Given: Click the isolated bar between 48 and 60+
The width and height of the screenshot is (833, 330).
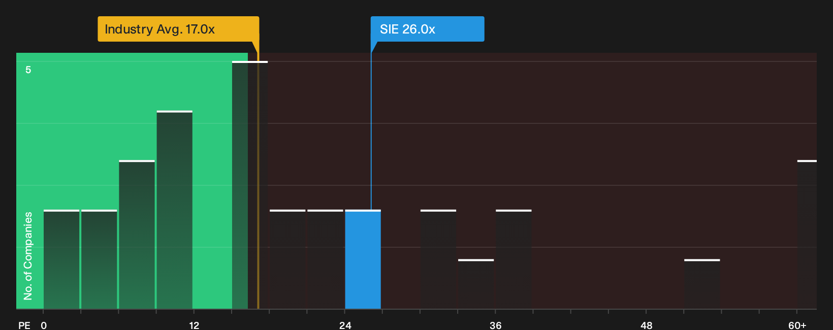Looking at the screenshot, I should (x=702, y=284).
